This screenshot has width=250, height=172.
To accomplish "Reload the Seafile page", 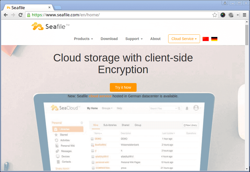I will [20, 15].
